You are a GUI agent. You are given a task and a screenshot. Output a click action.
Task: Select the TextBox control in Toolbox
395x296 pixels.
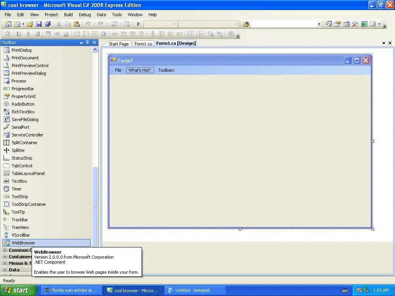[47, 181]
